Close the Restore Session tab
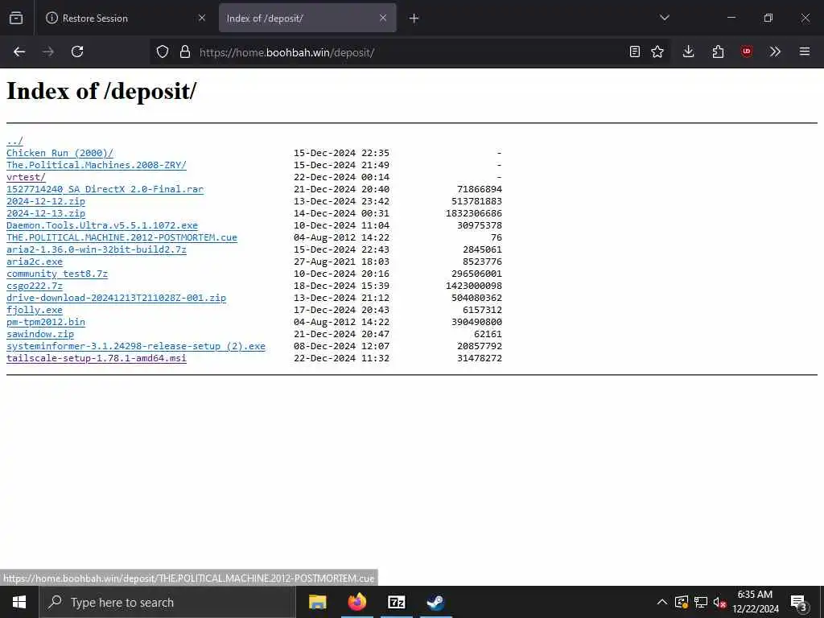This screenshot has width=824, height=618. coord(202,18)
